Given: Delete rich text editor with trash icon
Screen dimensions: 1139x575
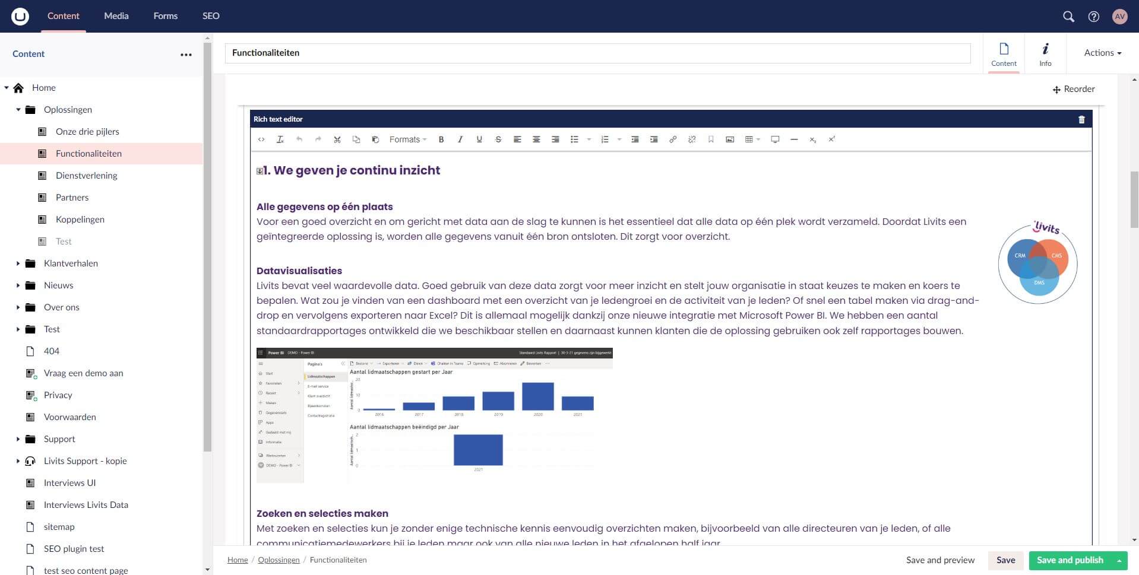Looking at the screenshot, I should pyautogui.click(x=1081, y=119).
